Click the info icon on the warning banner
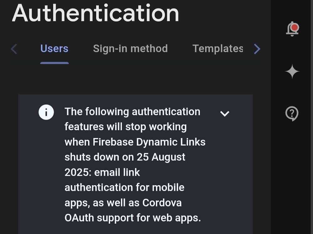313x234 pixels. (46, 112)
